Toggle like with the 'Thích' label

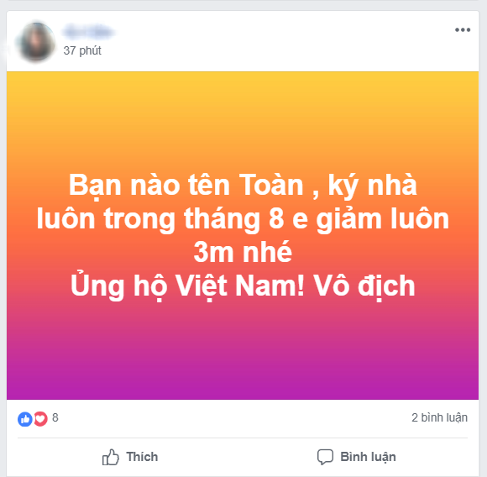pos(142,457)
